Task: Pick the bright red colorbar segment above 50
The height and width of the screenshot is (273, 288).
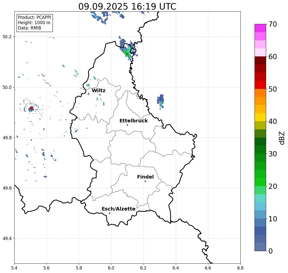Action: tap(260, 85)
